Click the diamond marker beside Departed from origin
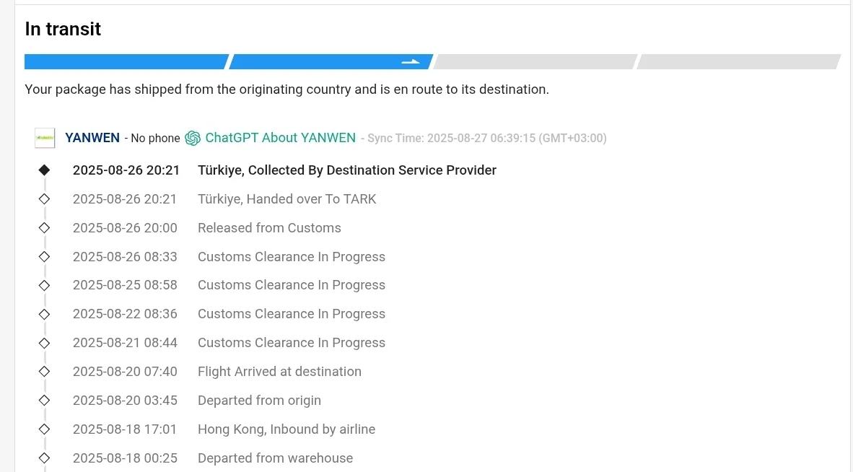 coord(44,401)
